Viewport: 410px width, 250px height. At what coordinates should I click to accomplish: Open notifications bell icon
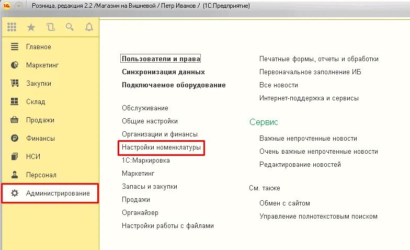[89, 27]
